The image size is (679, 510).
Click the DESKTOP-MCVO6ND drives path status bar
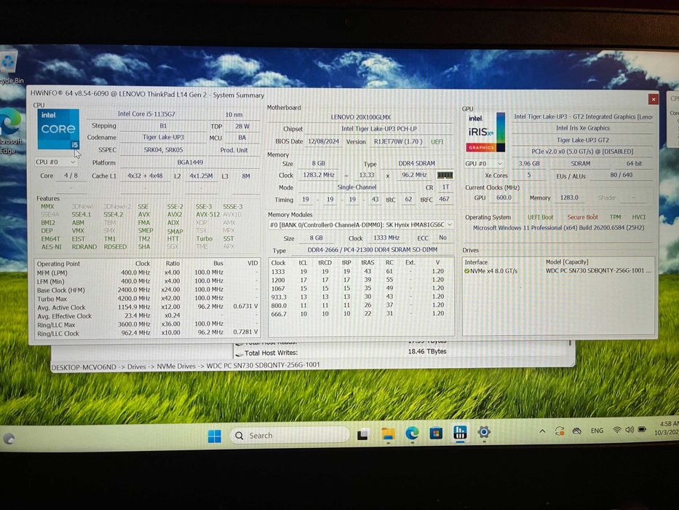(x=186, y=366)
